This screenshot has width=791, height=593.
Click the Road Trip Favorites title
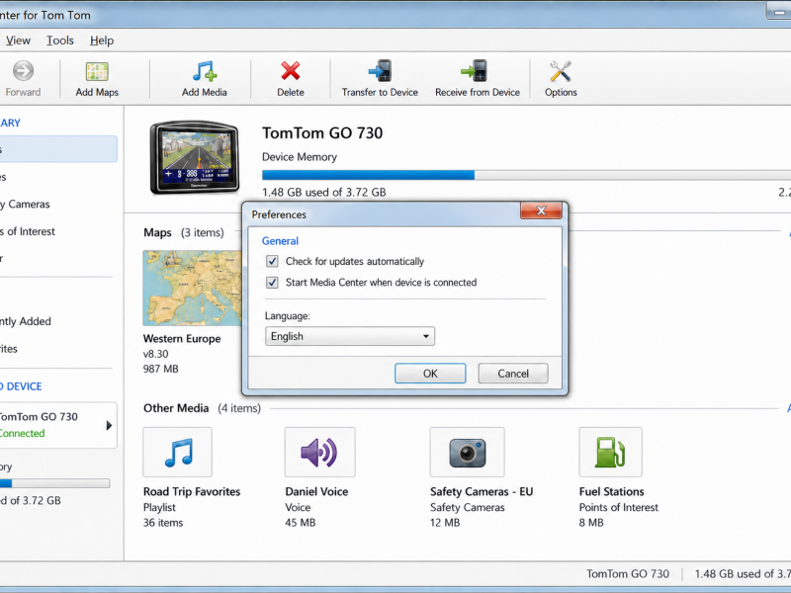click(192, 491)
